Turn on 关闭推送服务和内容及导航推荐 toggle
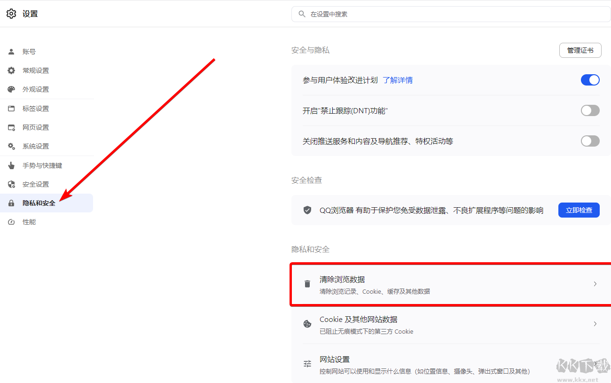Image resolution: width=611 pixels, height=383 pixels. 590,141
